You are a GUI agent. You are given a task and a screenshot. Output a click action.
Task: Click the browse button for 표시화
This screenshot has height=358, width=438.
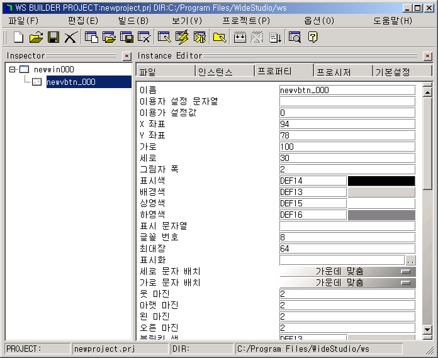[x=410, y=260]
